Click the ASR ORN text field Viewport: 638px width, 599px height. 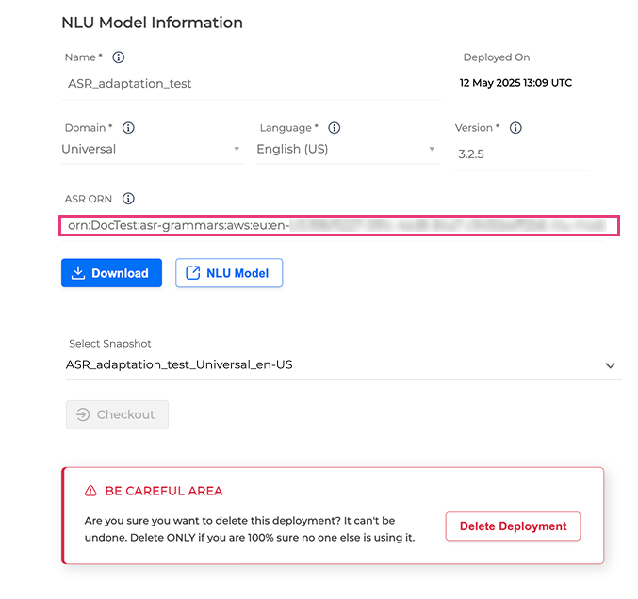point(339,225)
